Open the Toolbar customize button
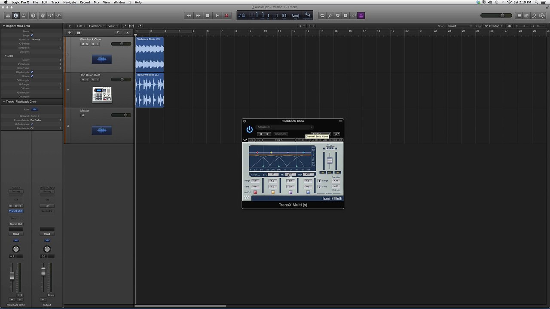This screenshot has height=309, width=550. [24, 15]
